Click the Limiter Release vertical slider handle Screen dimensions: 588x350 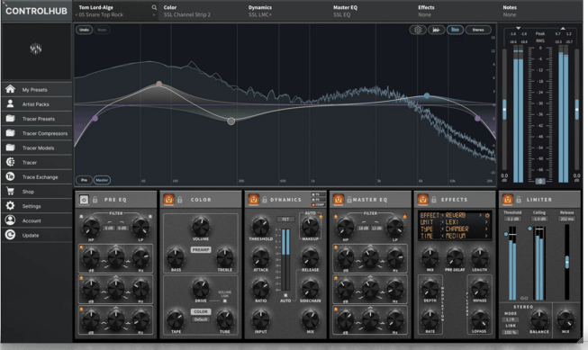(567, 262)
